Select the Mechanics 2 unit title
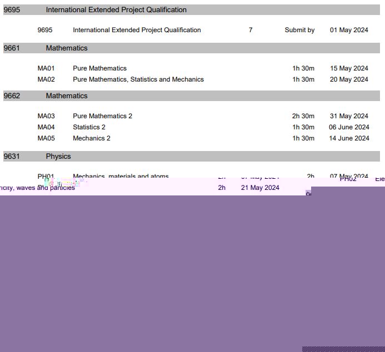The height and width of the screenshot is (352, 385). click(x=91, y=138)
